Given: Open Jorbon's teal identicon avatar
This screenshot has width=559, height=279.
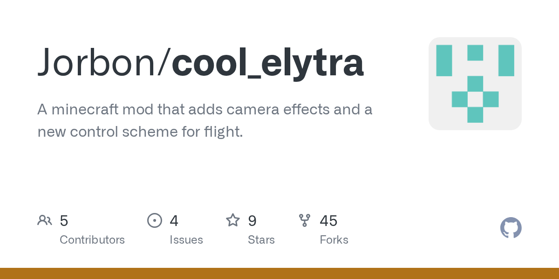Looking at the screenshot, I should point(475,84).
